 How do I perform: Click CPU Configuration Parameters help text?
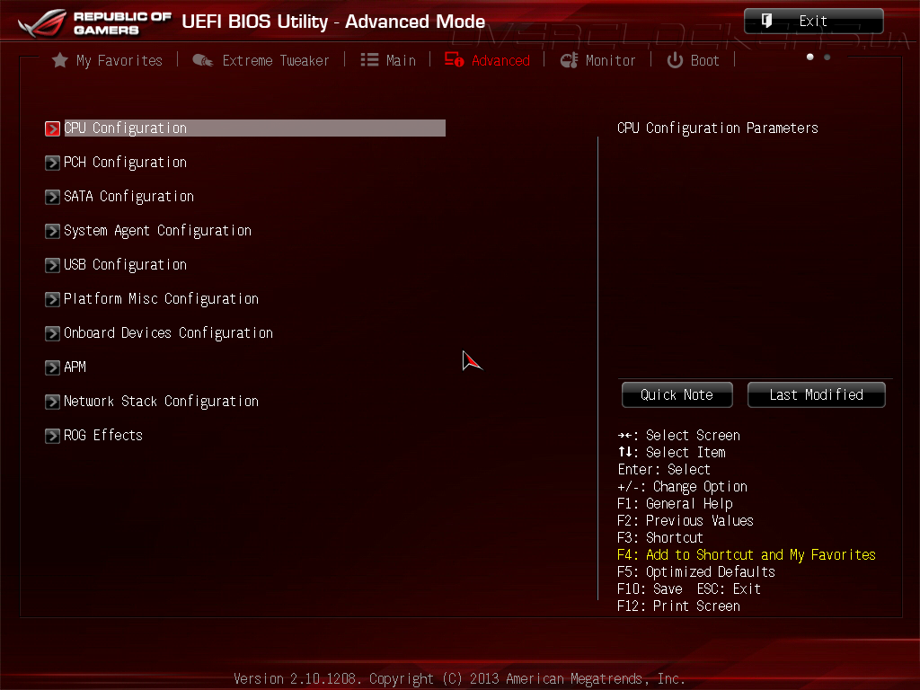pos(718,128)
